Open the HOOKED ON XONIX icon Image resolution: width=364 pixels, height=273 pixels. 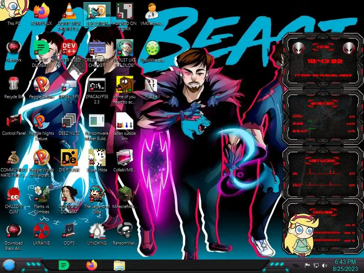[x=124, y=17]
